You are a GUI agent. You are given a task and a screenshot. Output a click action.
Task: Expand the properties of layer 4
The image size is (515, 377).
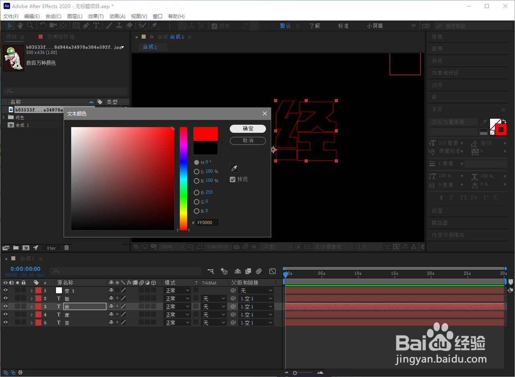coord(31,315)
